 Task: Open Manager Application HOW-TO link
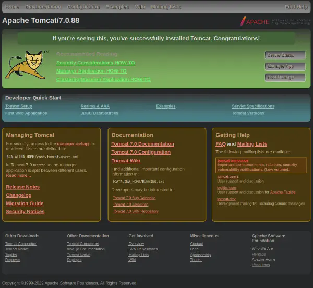click(x=91, y=71)
